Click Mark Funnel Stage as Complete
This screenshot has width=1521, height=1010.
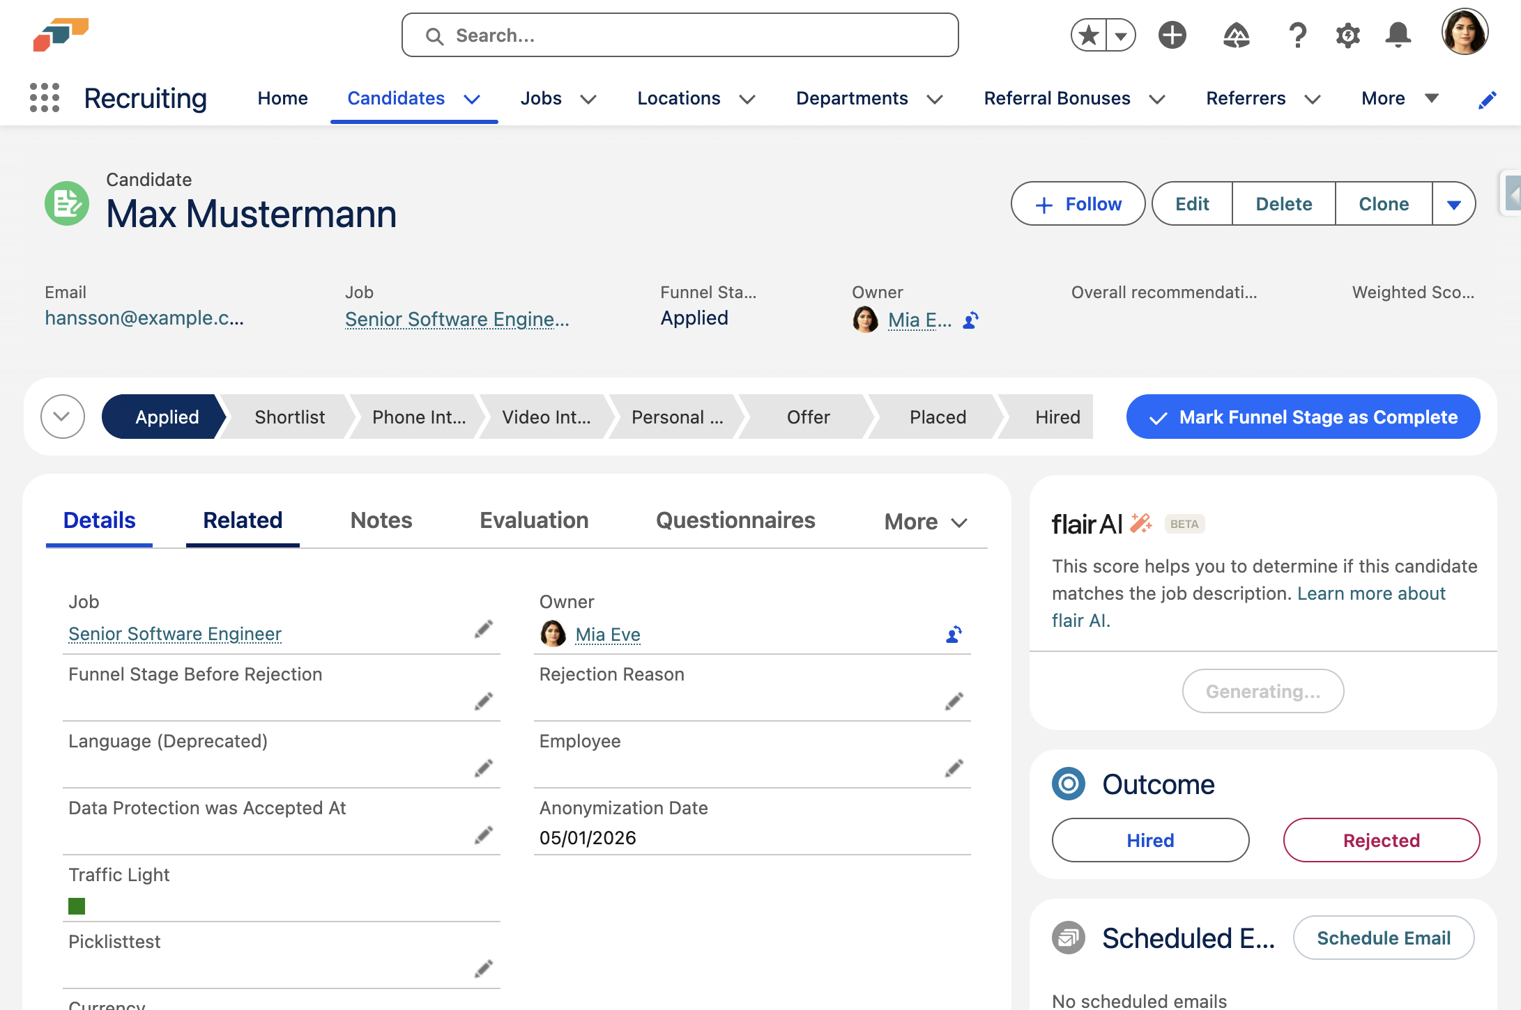(1303, 417)
